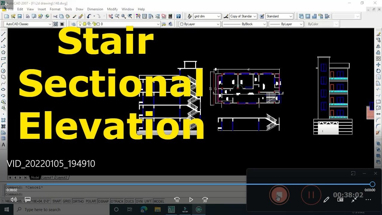
Task: Toggle DUCS in status bar
Action: coord(130,201)
